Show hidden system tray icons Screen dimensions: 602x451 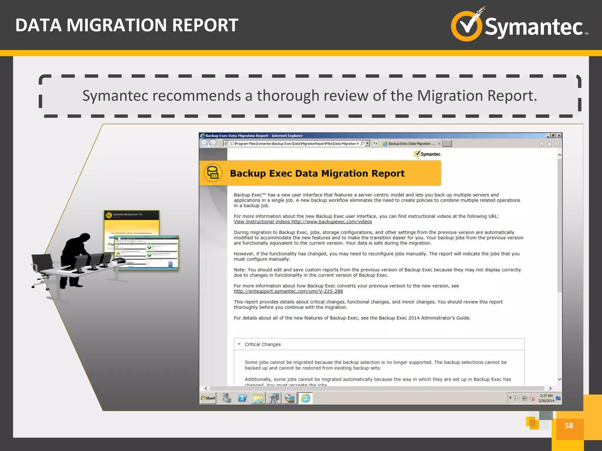(x=511, y=398)
